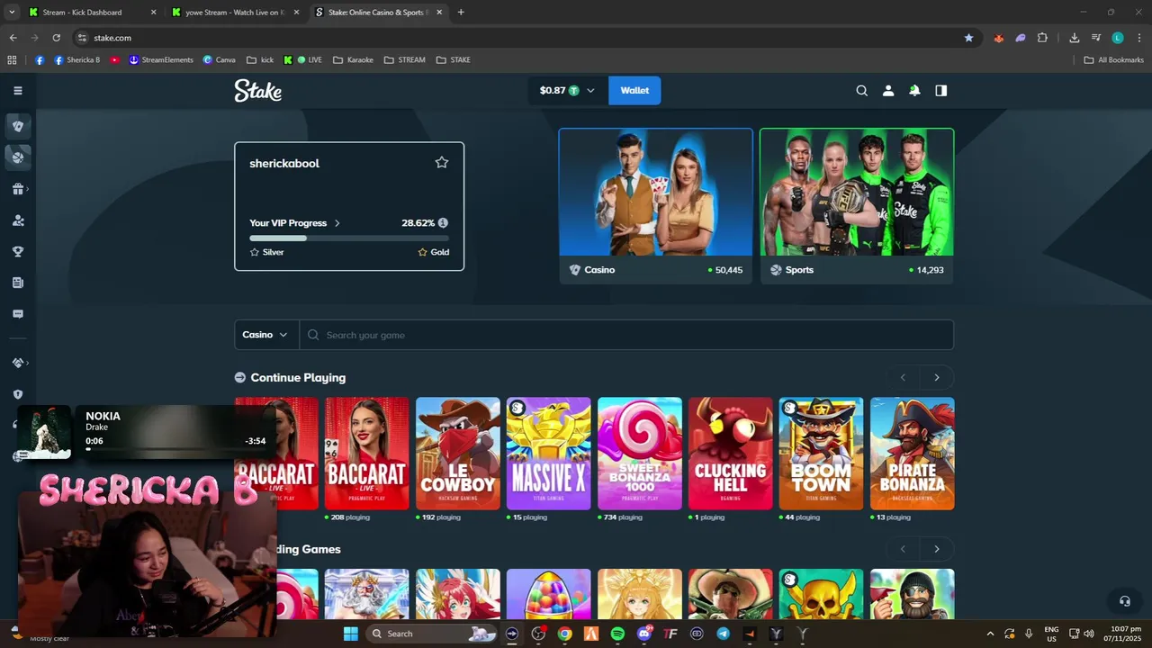The image size is (1152, 648).
Task: Open notifications bell in Stake header
Action: (914, 90)
